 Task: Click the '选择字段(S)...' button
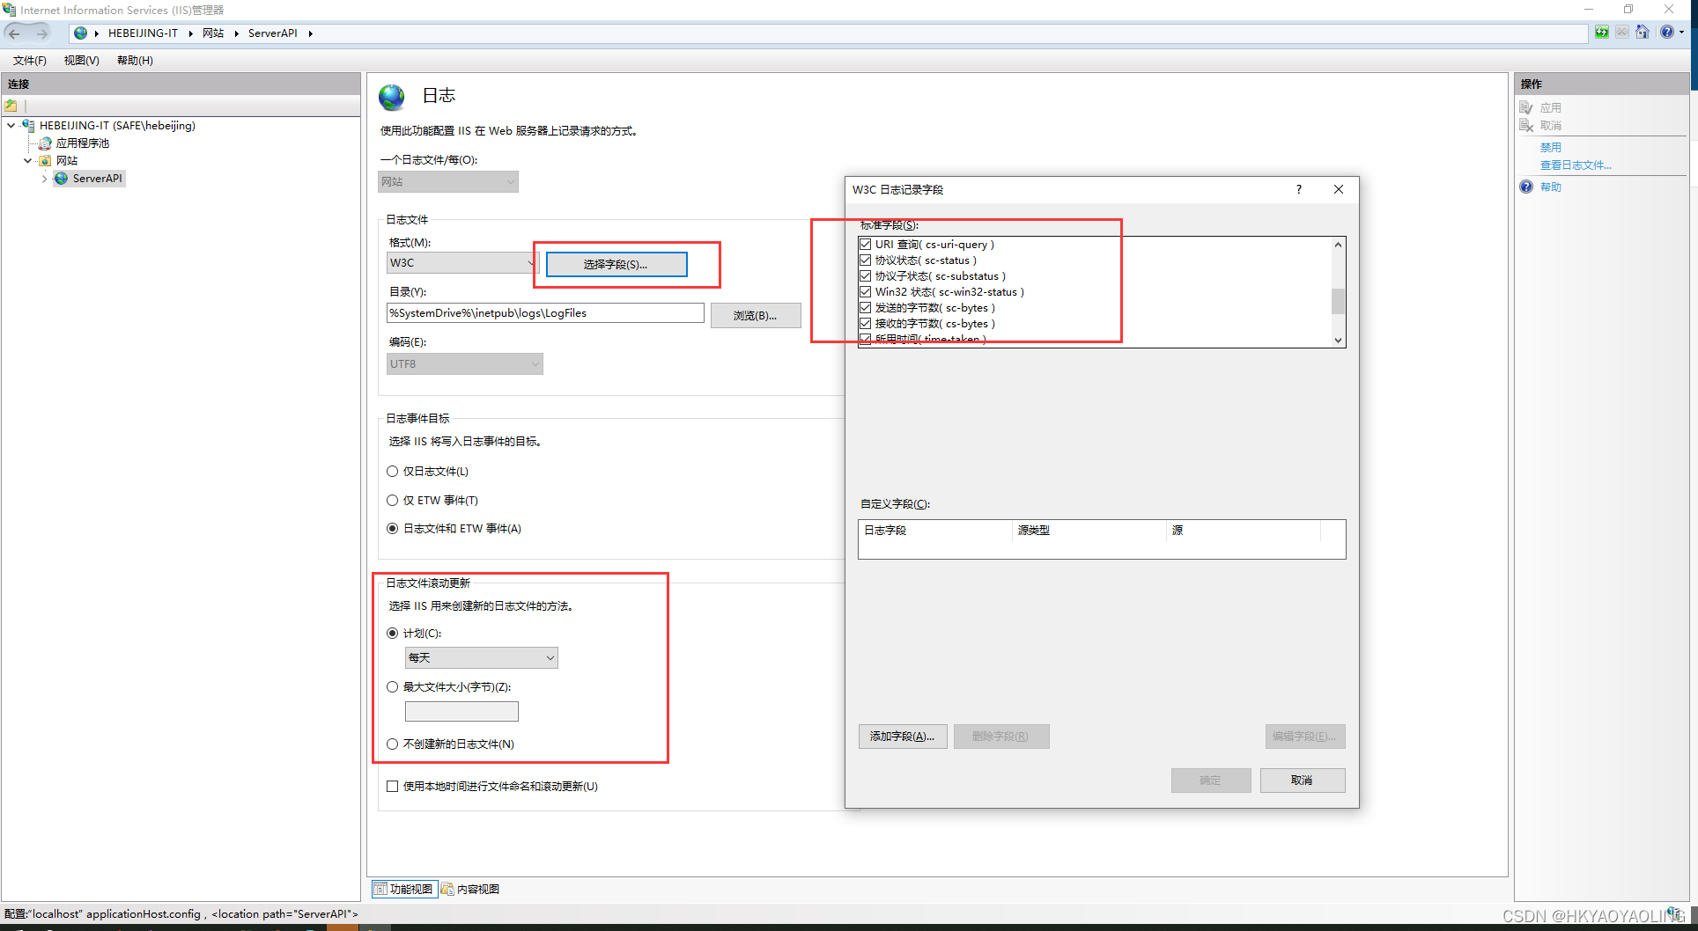[x=616, y=264]
